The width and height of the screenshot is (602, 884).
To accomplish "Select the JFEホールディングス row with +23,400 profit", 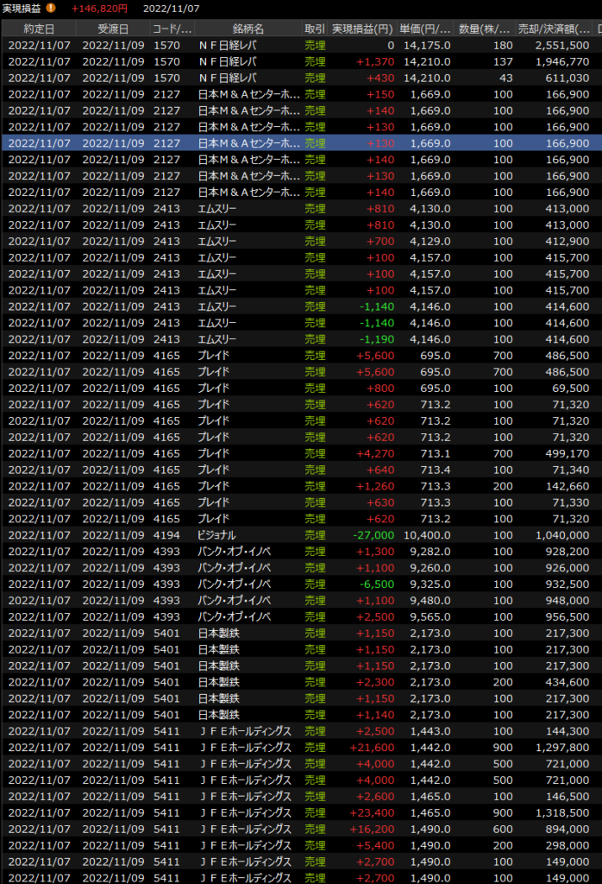I will (248, 812).
